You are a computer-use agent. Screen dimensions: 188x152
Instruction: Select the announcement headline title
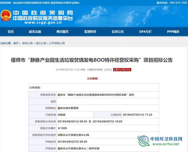pyautogui.click(x=92, y=60)
